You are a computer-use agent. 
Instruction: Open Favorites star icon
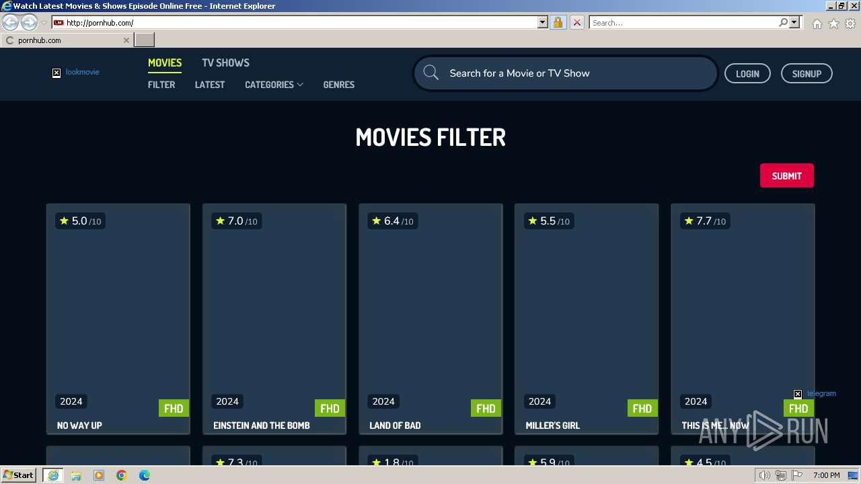point(833,23)
